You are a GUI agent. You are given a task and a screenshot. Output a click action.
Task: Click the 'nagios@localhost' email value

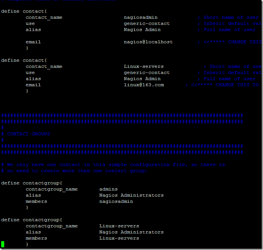pyautogui.click(x=148, y=42)
